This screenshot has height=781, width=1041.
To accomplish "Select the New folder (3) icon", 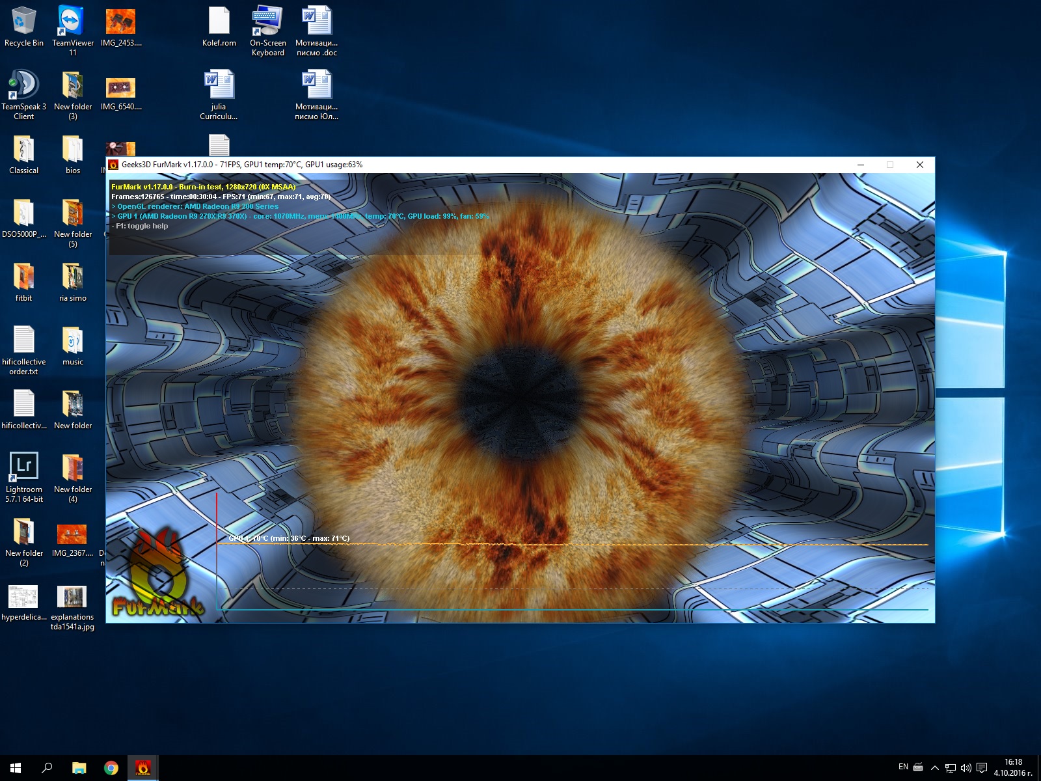I will tap(72, 94).
